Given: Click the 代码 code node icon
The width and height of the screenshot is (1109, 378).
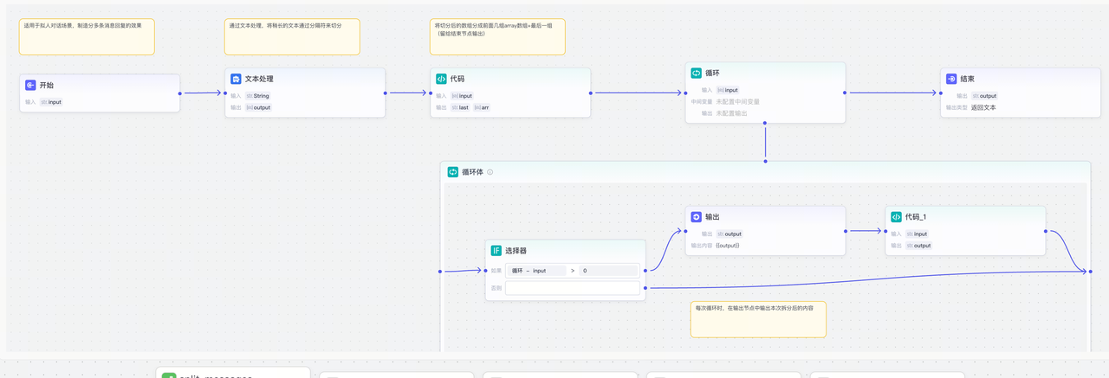Looking at the screenshot, I should click(x=441, y=79).
